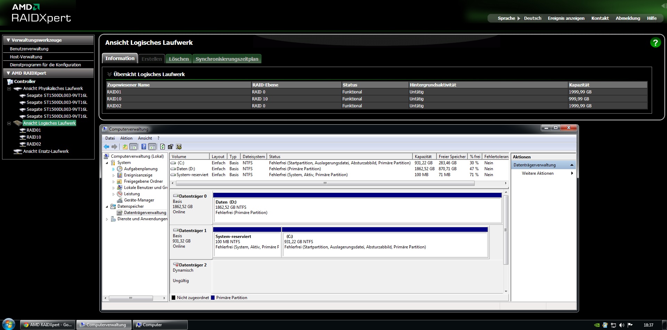Refresh the disk list via toolbar icon
The height and width of the screenshot is (330, 667).
162,147
